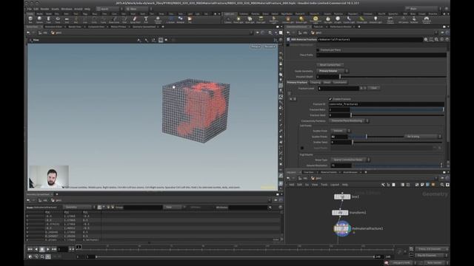Open the No cam viewport dropdown

click(270, 47)
